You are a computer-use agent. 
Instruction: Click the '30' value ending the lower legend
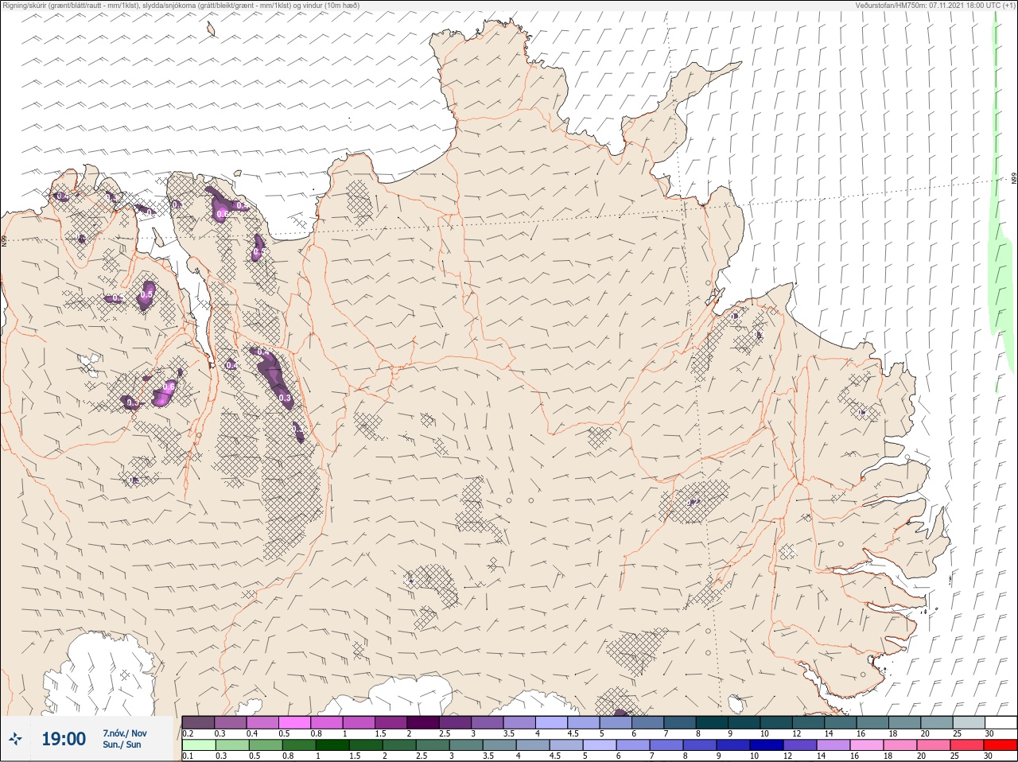click(x=988, y=756)
